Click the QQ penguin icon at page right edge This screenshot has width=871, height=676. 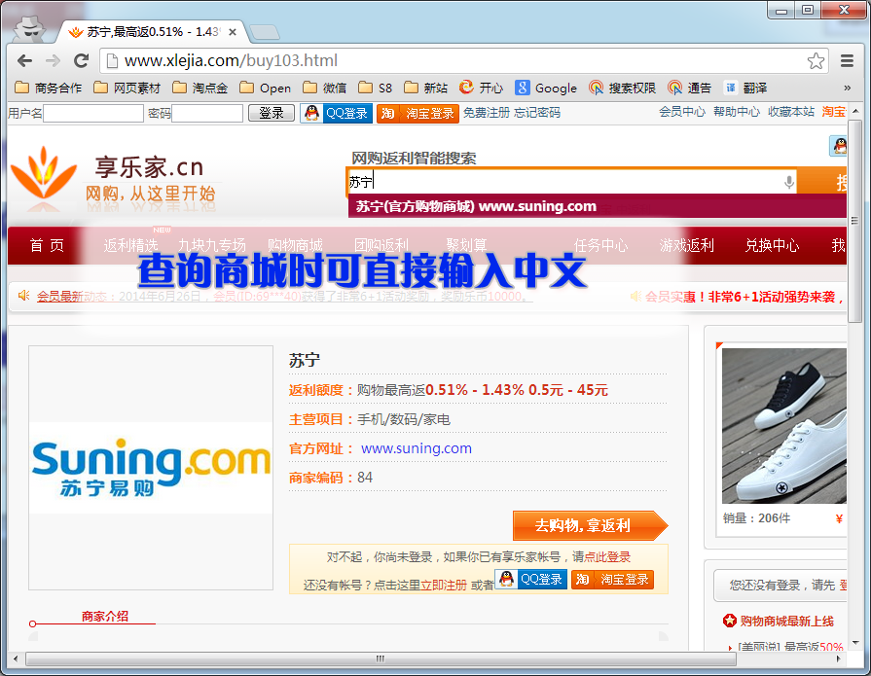coord(838,146)
